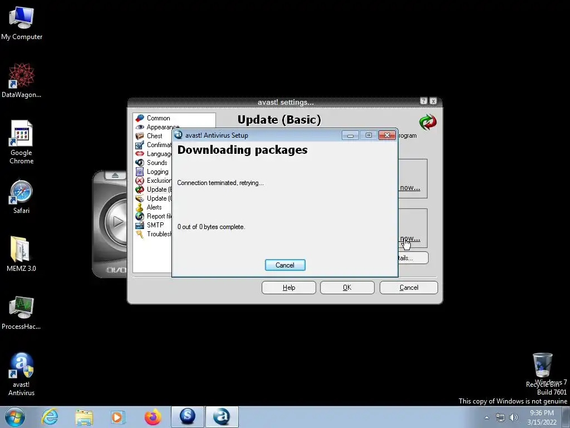Open Chest settings category
Screen dimensions: 570x428
[x=155, y=136]
